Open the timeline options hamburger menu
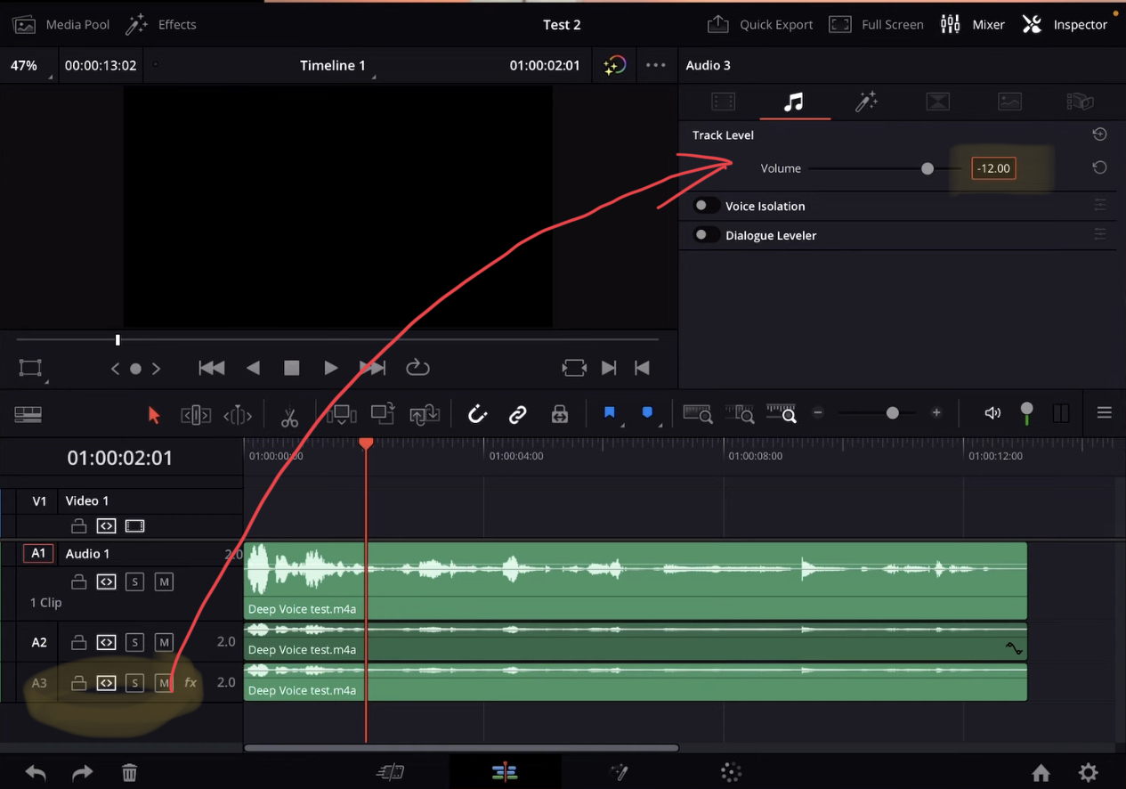Viewport: 1126px width, 789px height. pos(1104,412)
